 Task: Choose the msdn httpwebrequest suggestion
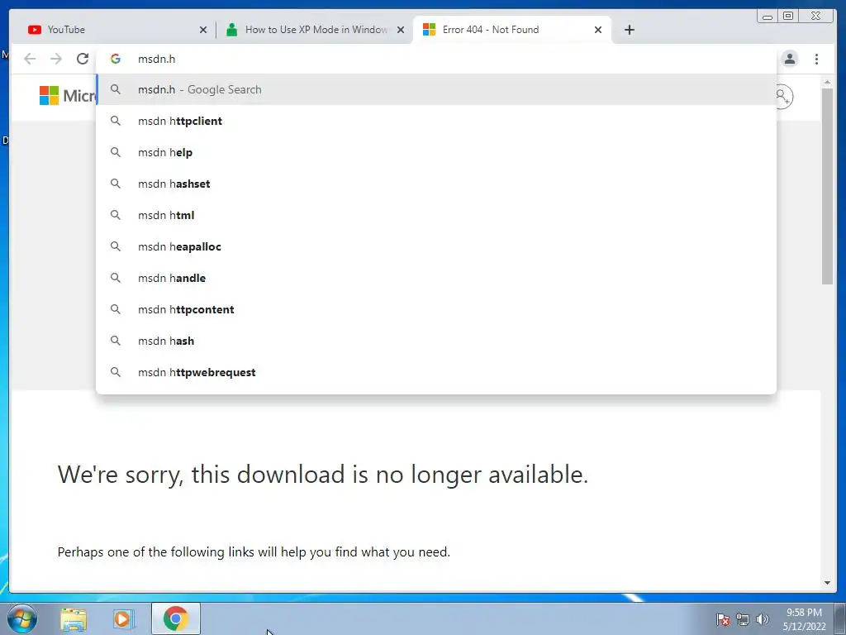tap(436, 372)
